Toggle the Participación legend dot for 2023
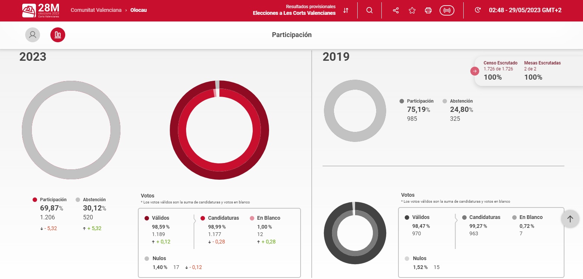 point(35,200)
